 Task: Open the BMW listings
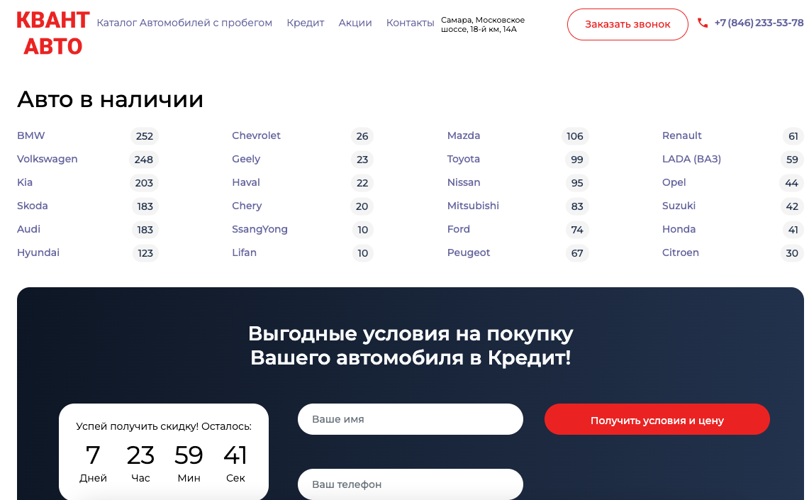click(31, 135)
